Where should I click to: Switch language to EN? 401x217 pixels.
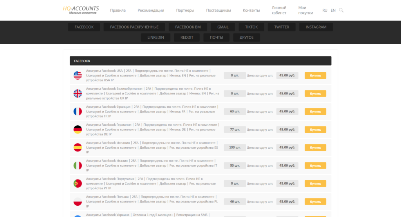333,10
